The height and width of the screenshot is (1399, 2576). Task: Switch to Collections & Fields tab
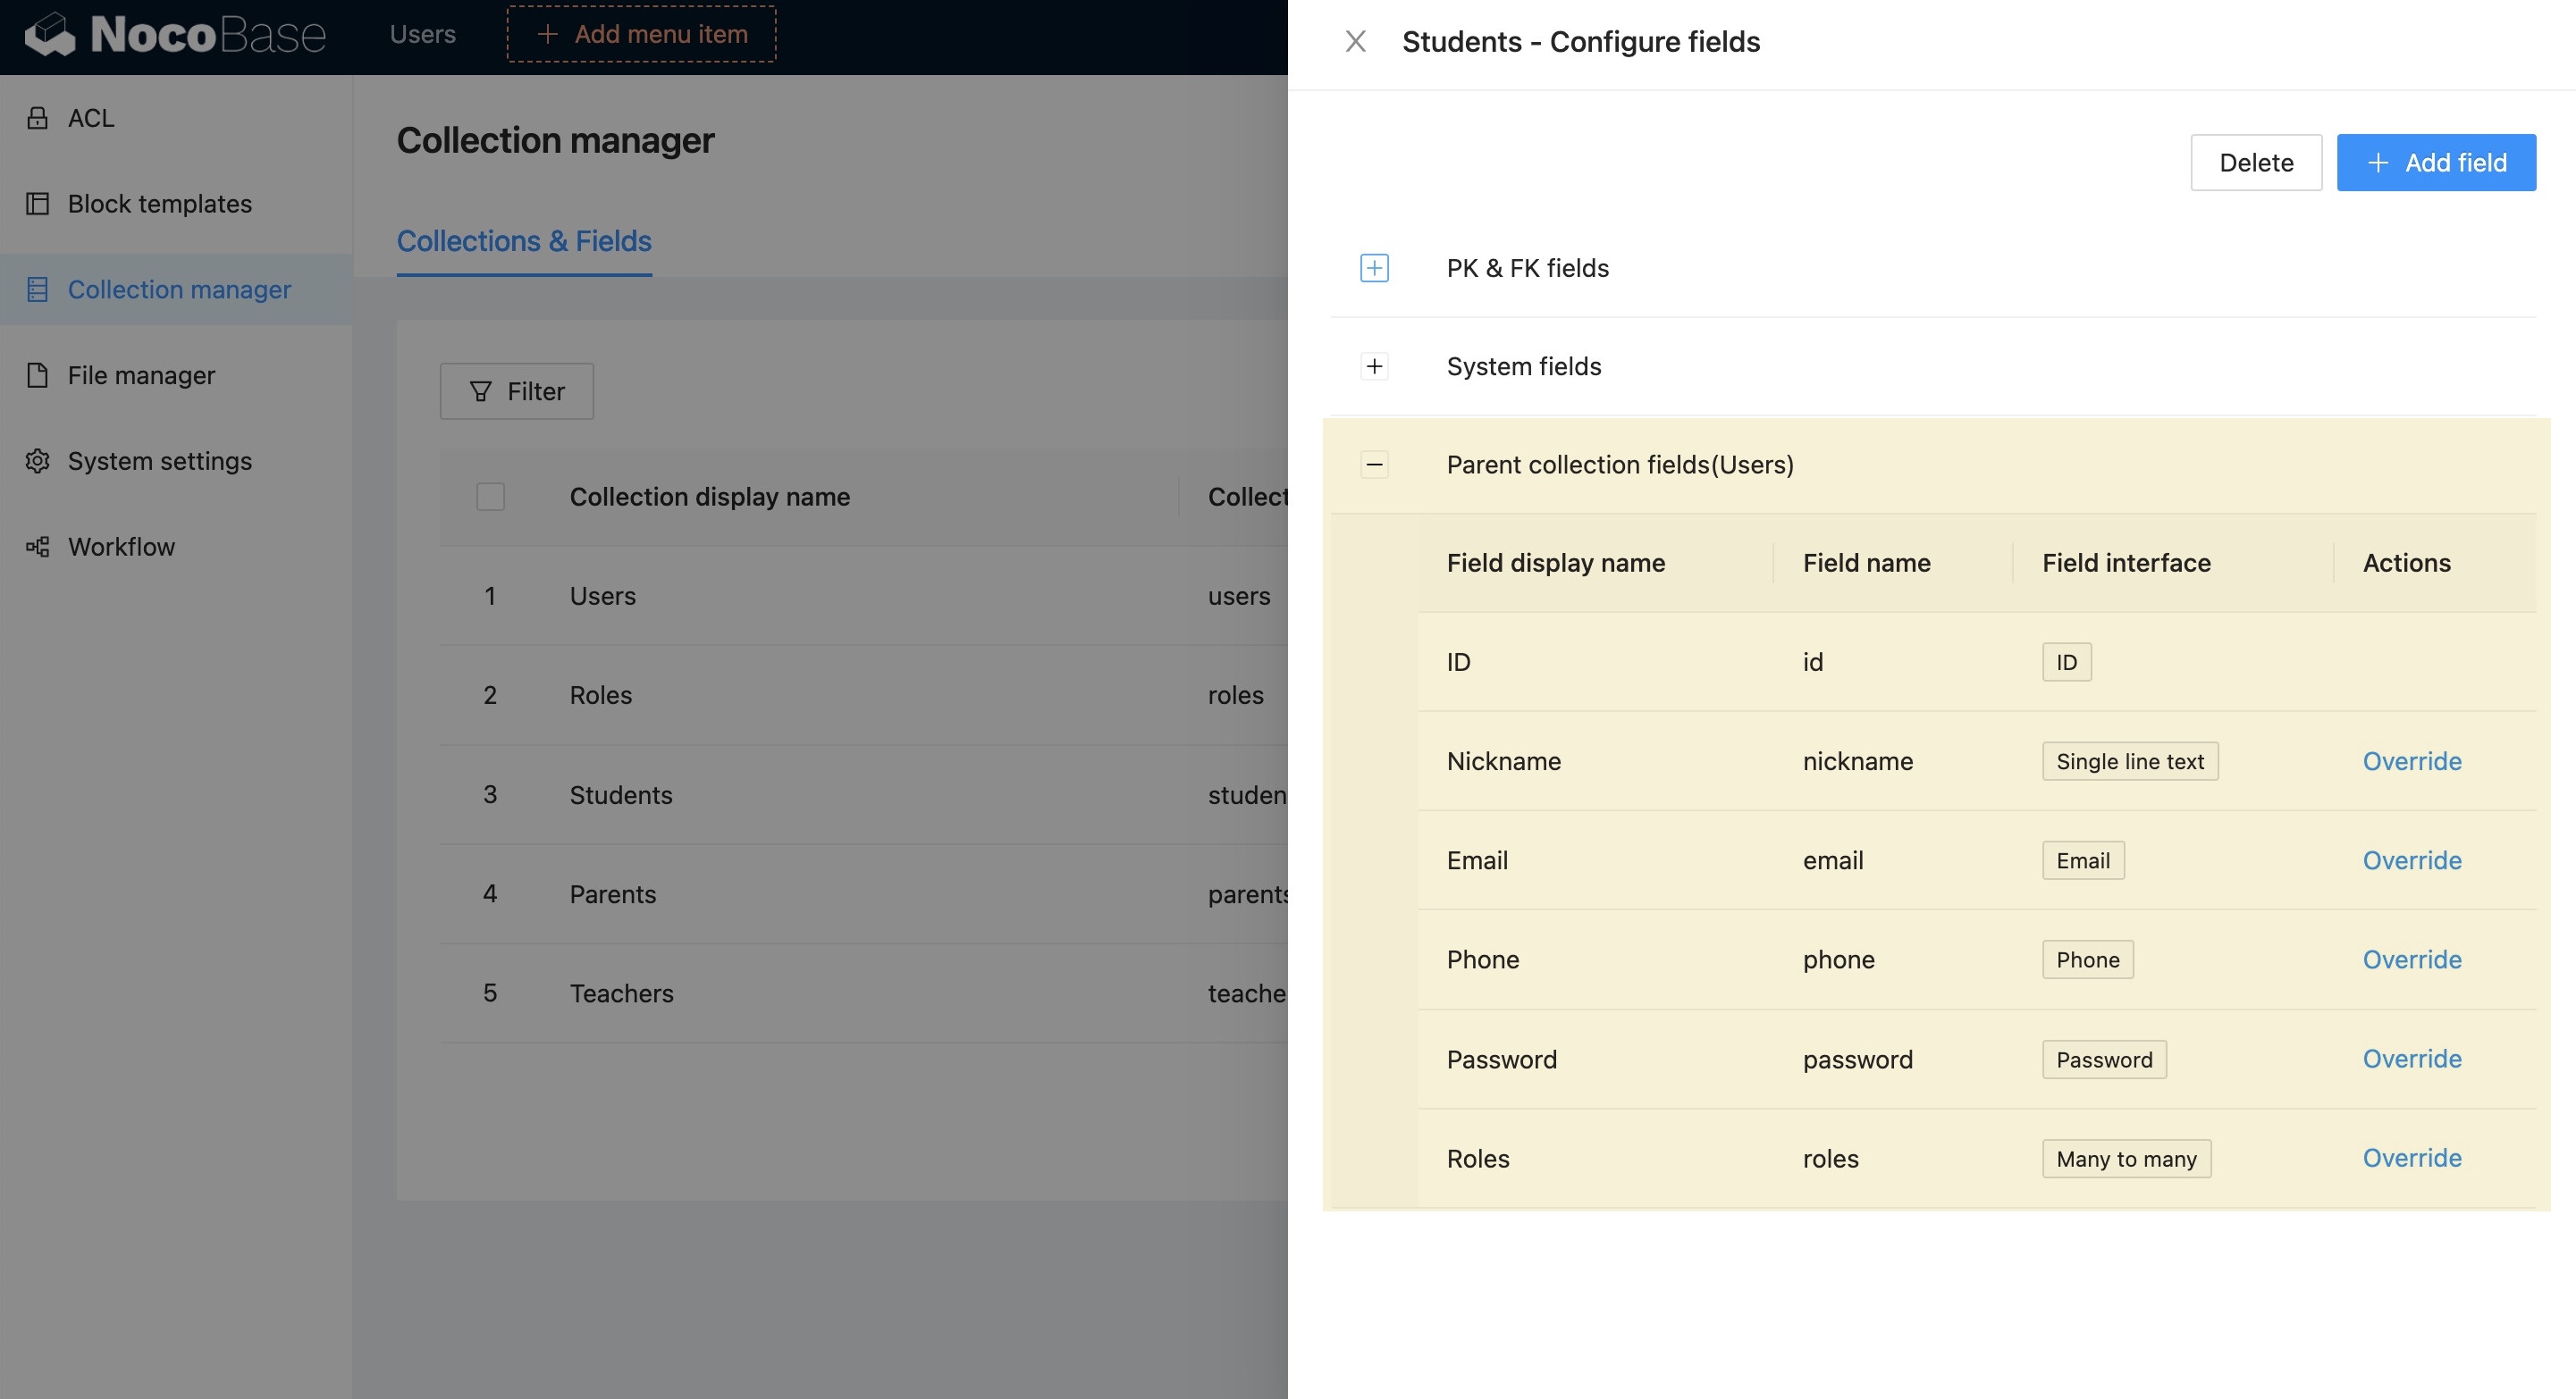tap(524, 241)
